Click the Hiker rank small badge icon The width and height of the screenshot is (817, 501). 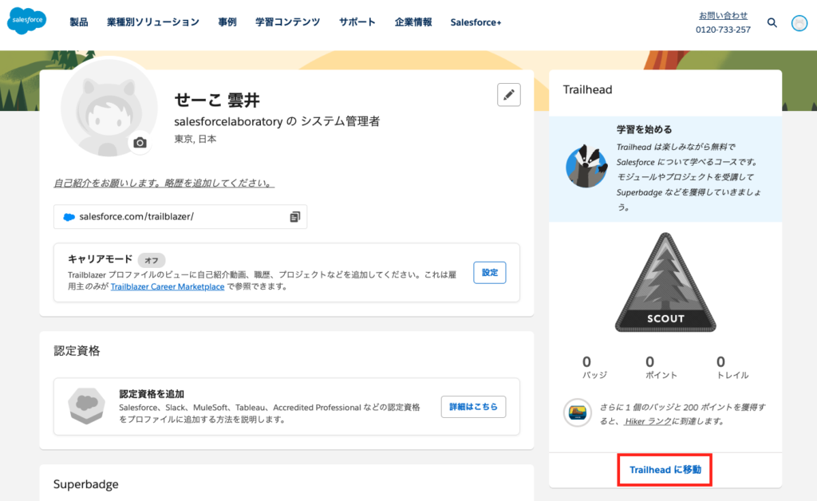coord(578,413)
